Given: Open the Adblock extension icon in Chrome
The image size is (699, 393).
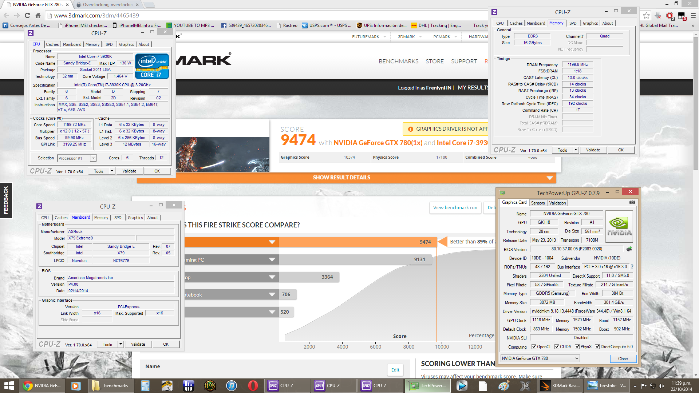Looking at the screenshot, I should (670, 15).
